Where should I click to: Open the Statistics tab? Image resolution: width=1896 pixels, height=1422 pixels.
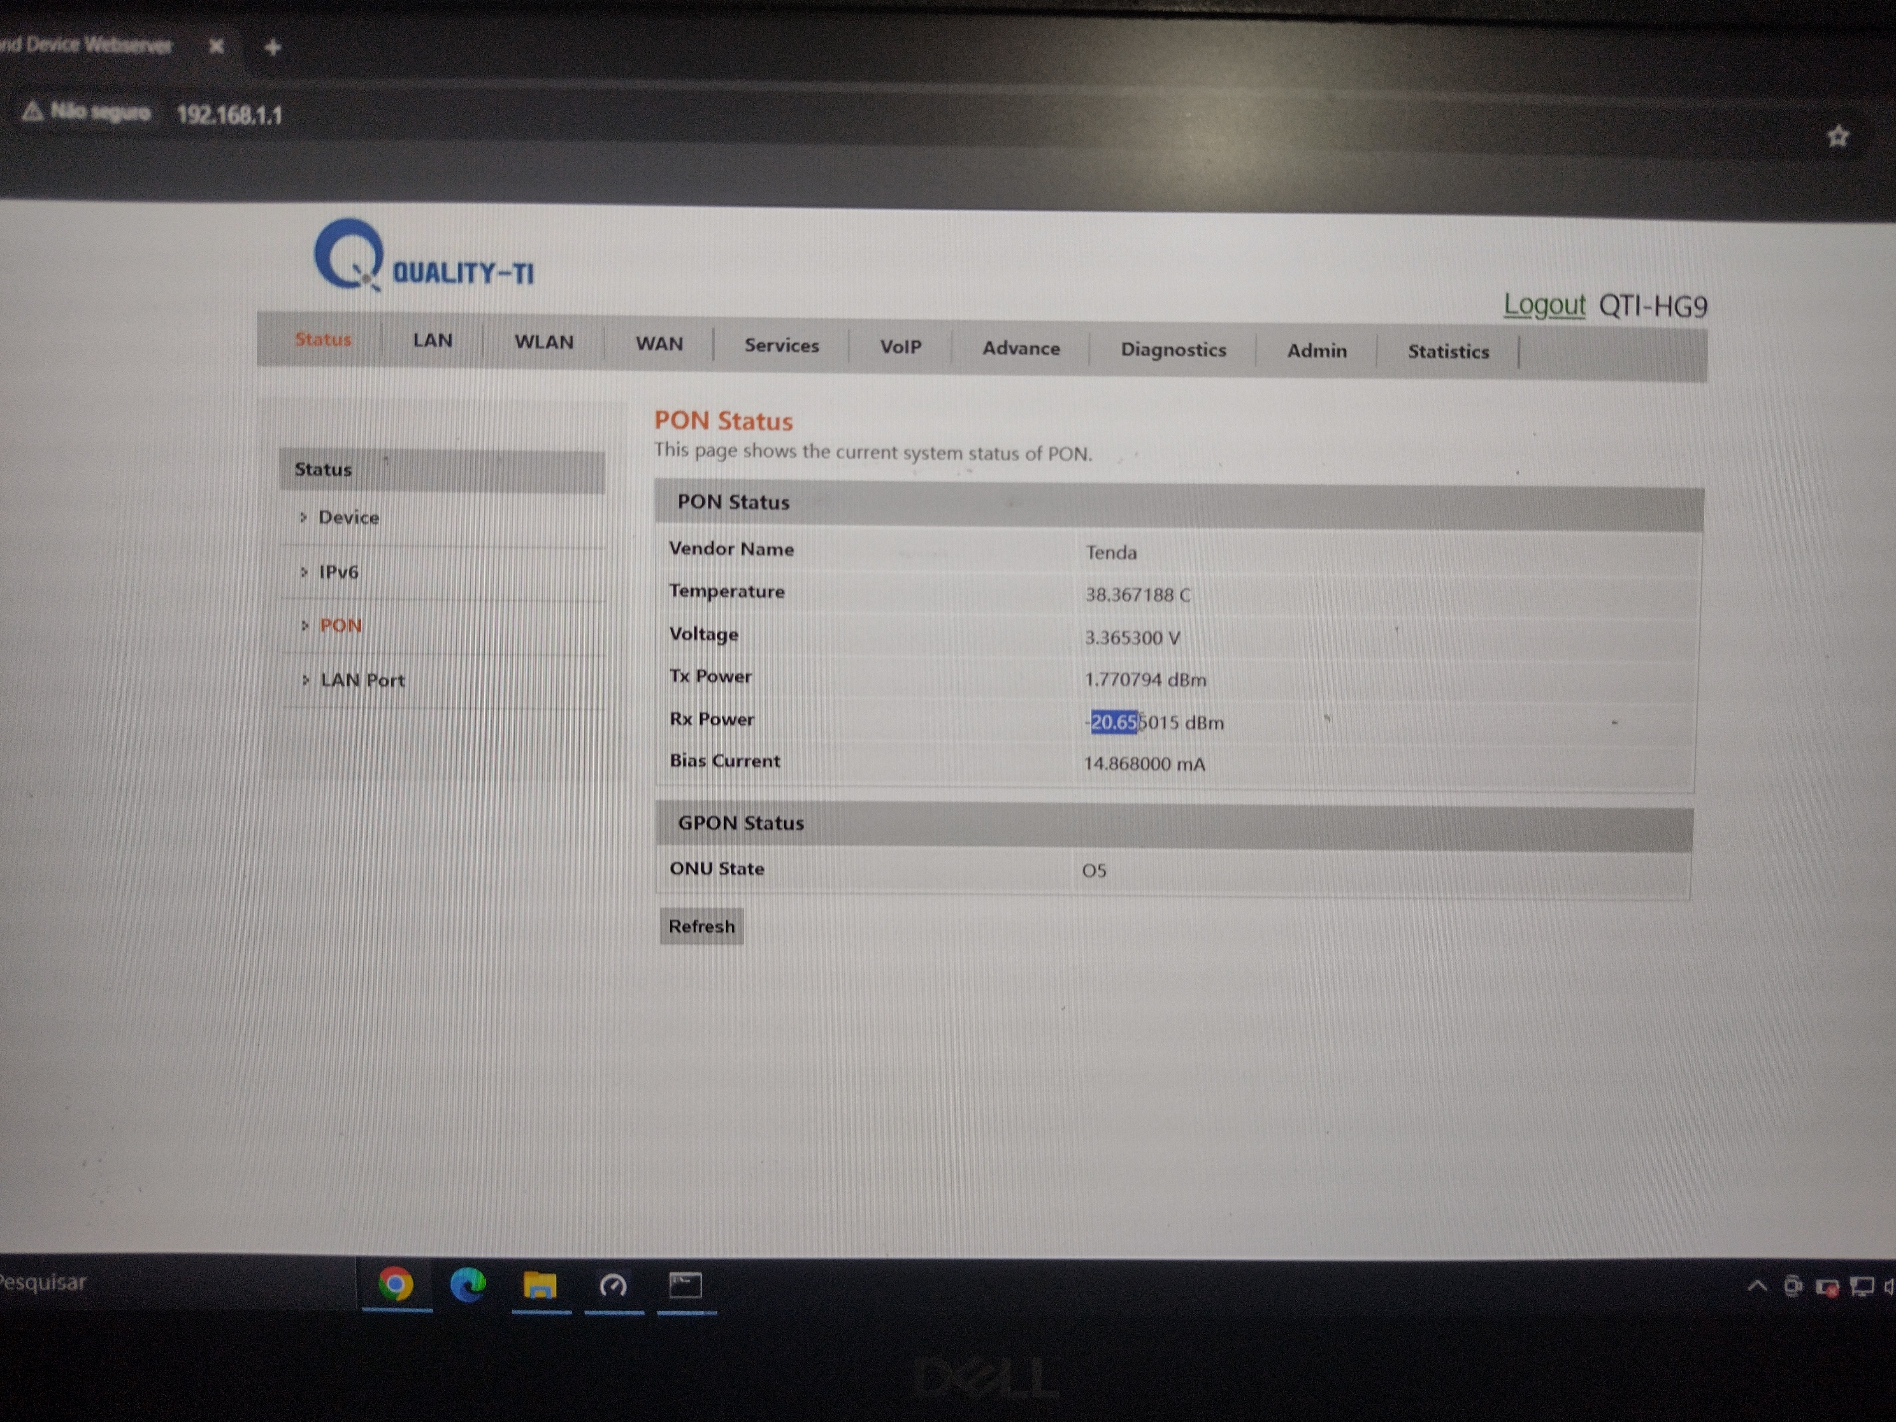(1448, 351)
